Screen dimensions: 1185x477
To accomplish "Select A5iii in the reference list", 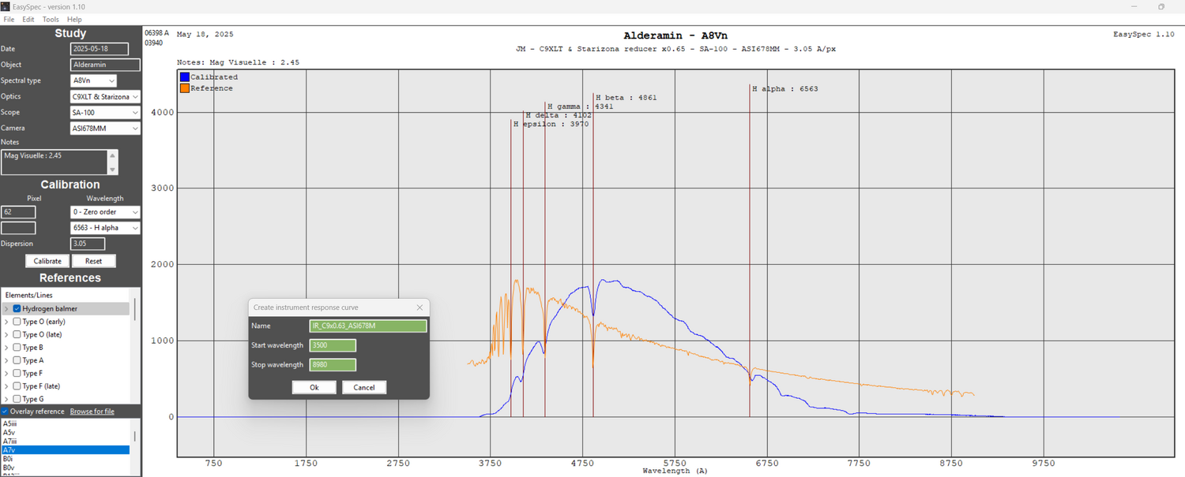I will coord(66,424).
